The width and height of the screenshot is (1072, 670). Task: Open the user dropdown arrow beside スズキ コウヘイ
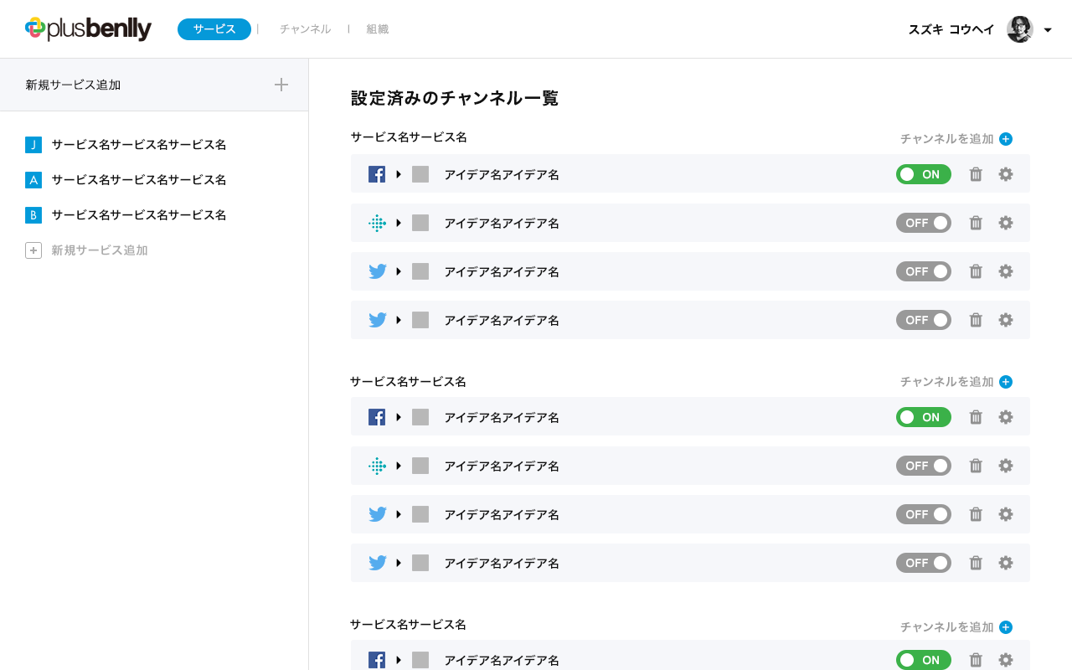[x=1048, y=30]
